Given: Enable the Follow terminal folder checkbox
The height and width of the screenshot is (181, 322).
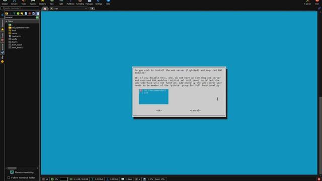Looking at the screenshot, I should pos(9,177).
